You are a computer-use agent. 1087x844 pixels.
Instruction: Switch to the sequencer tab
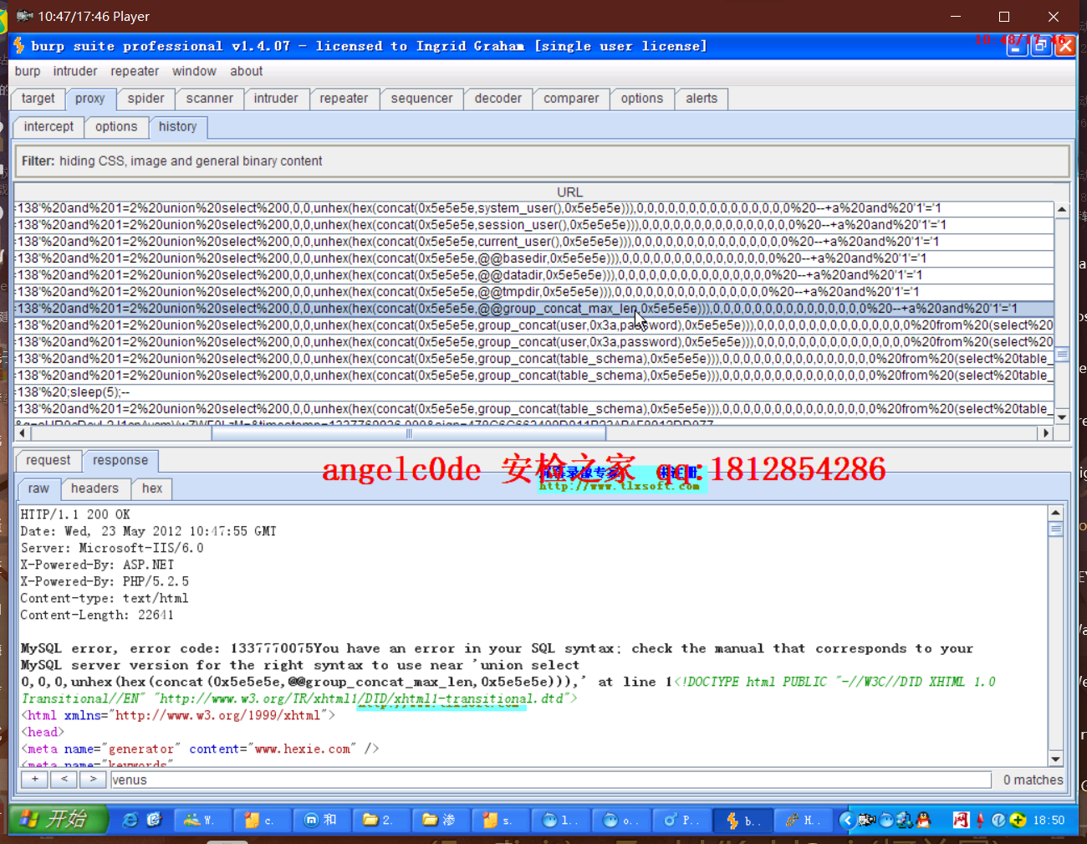pyautogui.click(x=421, y=99)
